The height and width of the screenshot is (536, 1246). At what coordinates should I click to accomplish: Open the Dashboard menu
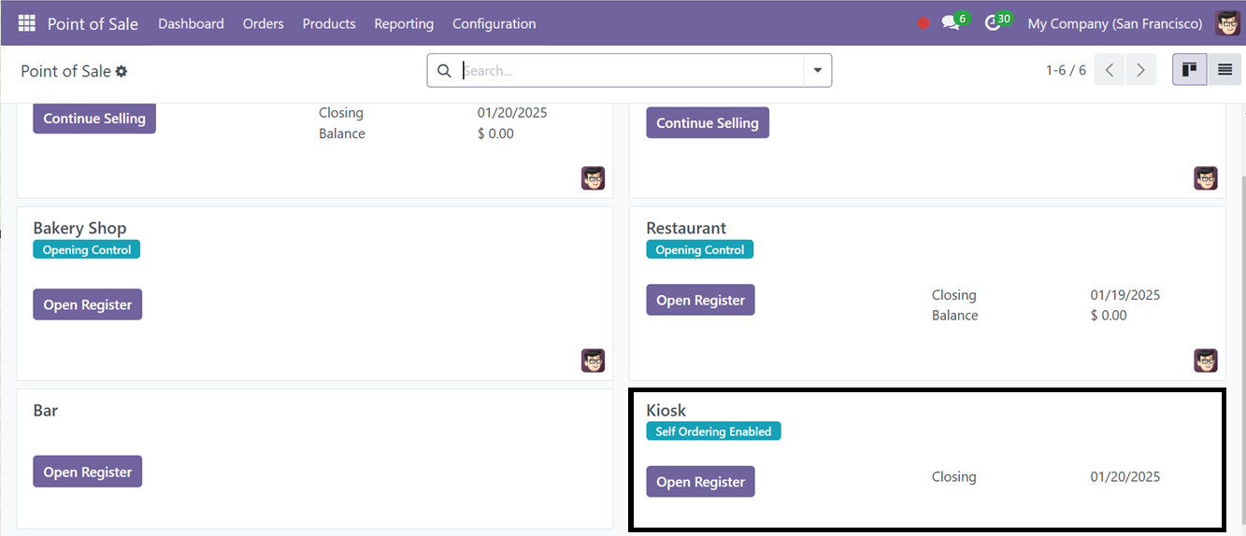pos(191,23)
